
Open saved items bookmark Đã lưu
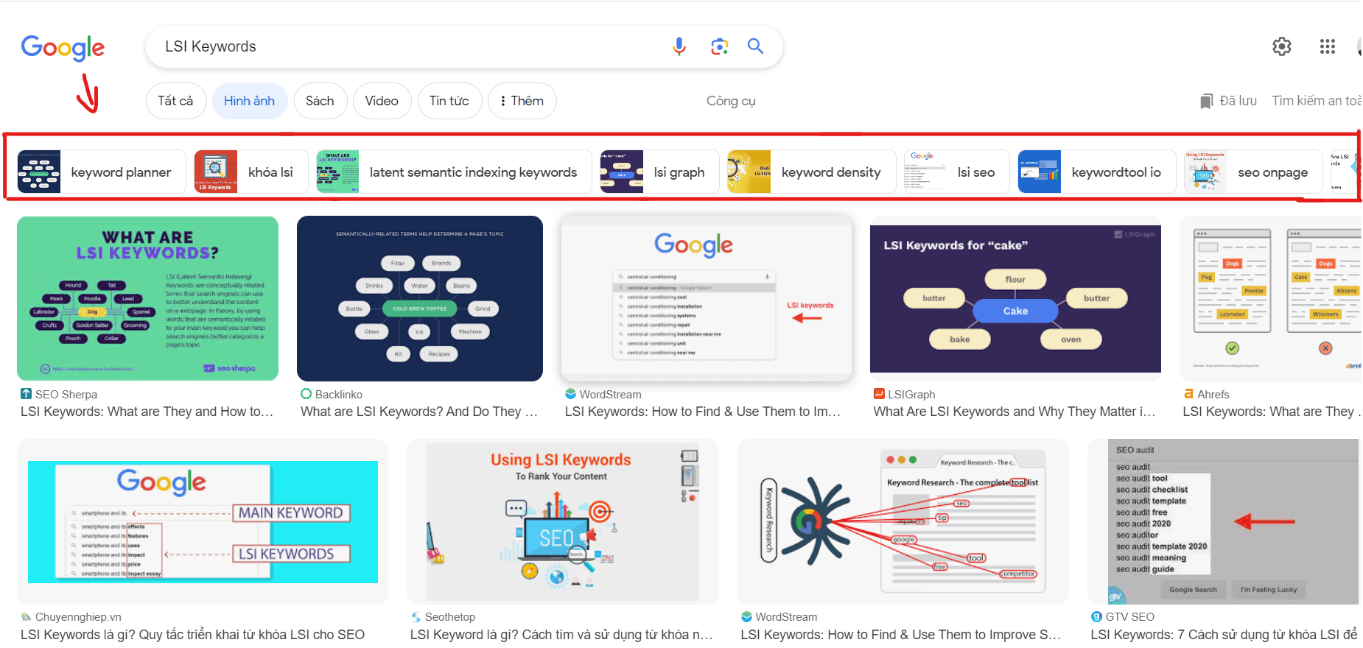(1228, 101)
